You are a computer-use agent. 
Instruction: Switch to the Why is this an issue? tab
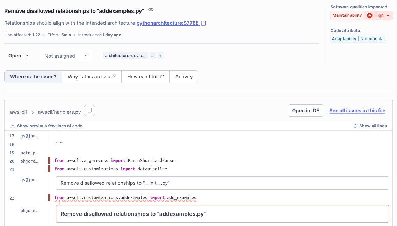pos(92,77)
